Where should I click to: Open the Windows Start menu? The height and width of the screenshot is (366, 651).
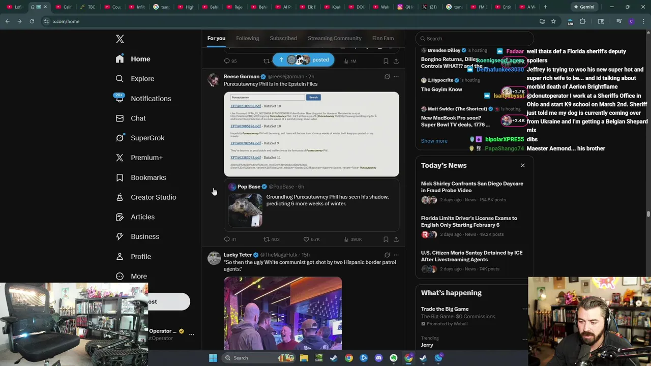(213, 358)
